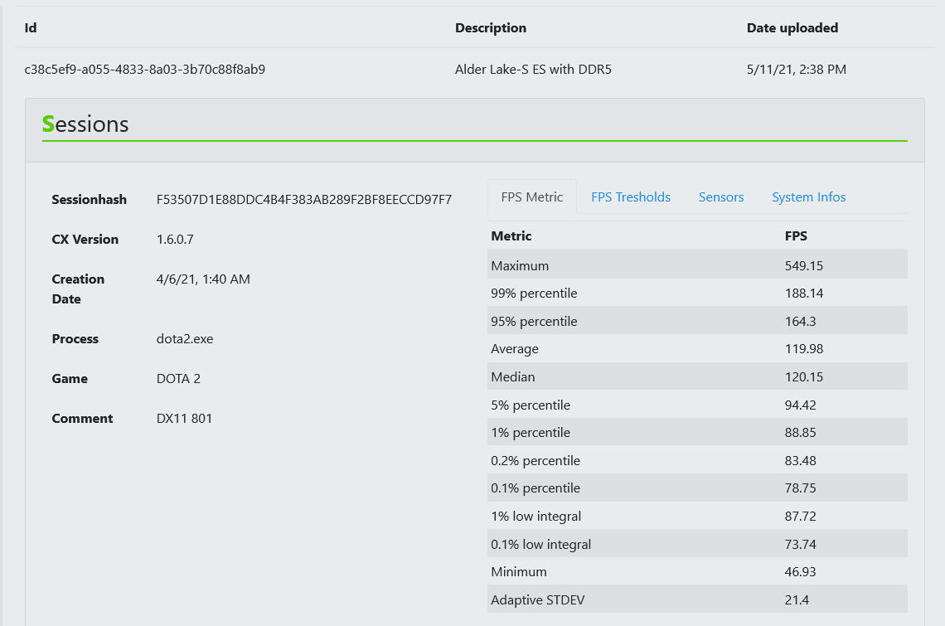945x626 pixels.
Task: Click the 99% percentile label
Action: (534, 293)
